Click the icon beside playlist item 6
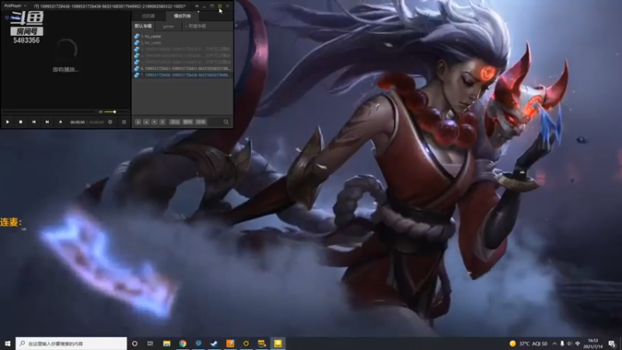Image resolution: width=622 pixels, height=350 pixels. (137, 68)
